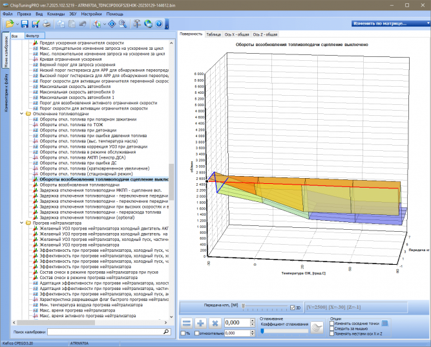Collapse the 'Отключение топливоподачи' folder
Viewport: 431px width, 347px height.
click(x=22, y=114)
